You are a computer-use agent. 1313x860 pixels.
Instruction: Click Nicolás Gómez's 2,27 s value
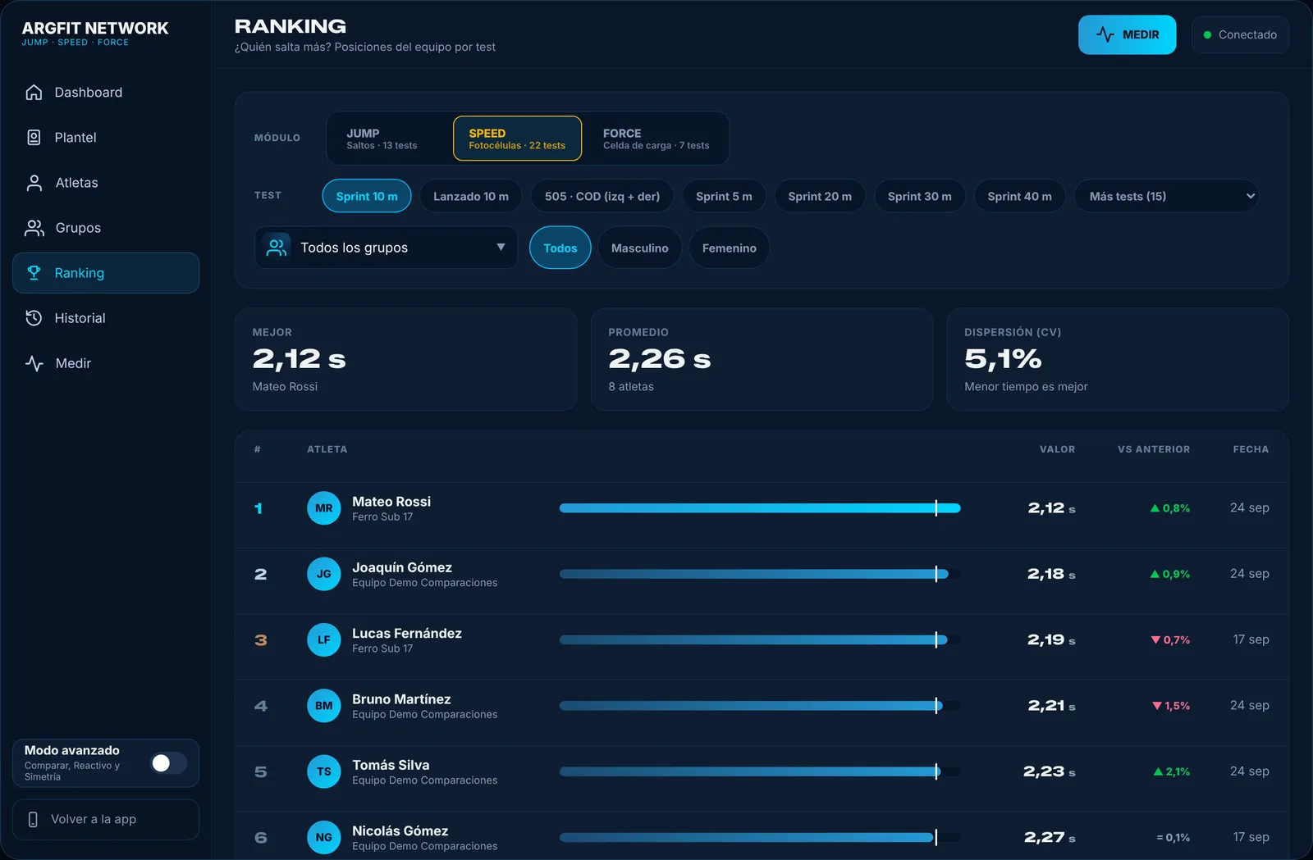point(1050,837)
